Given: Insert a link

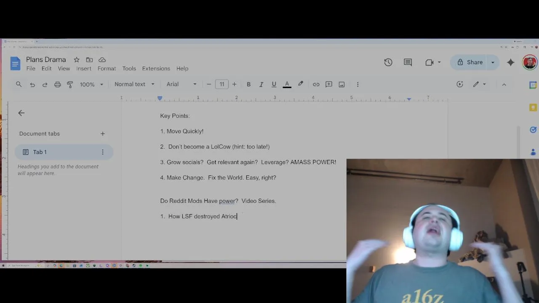Looking at the screenshot, I should 316,85.
